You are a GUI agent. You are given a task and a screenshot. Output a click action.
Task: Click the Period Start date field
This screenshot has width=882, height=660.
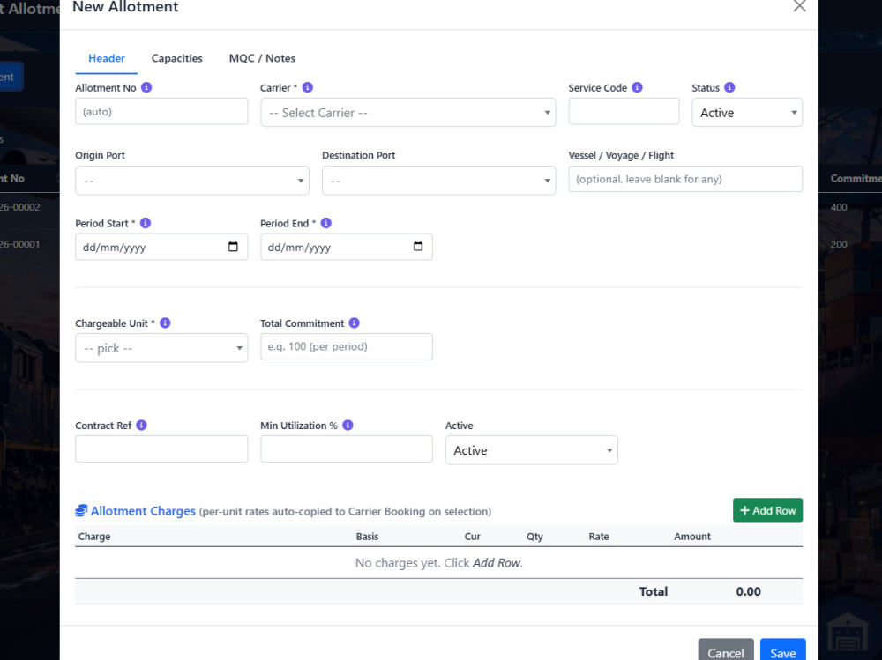point(161,247)
